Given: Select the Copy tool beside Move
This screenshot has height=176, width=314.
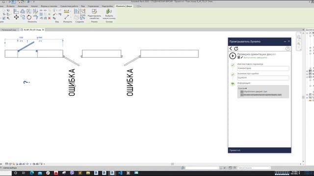Looking at the screenshot, I should click(x=23, y=17).
